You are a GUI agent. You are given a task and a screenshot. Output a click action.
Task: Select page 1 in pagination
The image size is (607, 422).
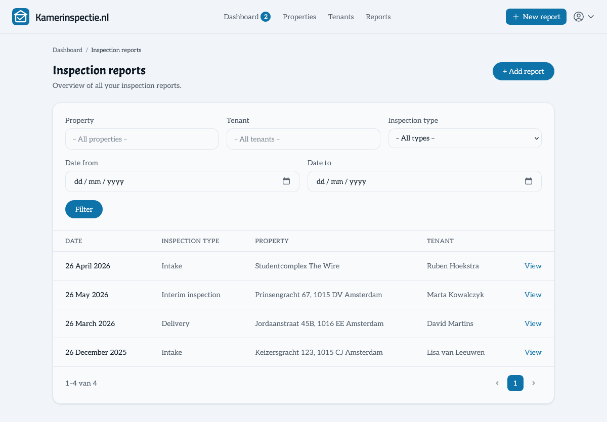coord(515,383)
